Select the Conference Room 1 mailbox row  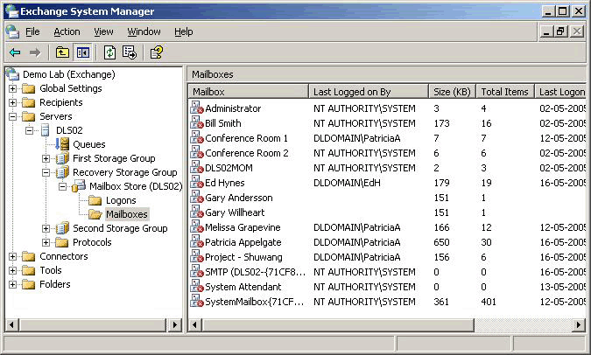tap(388, 138)
